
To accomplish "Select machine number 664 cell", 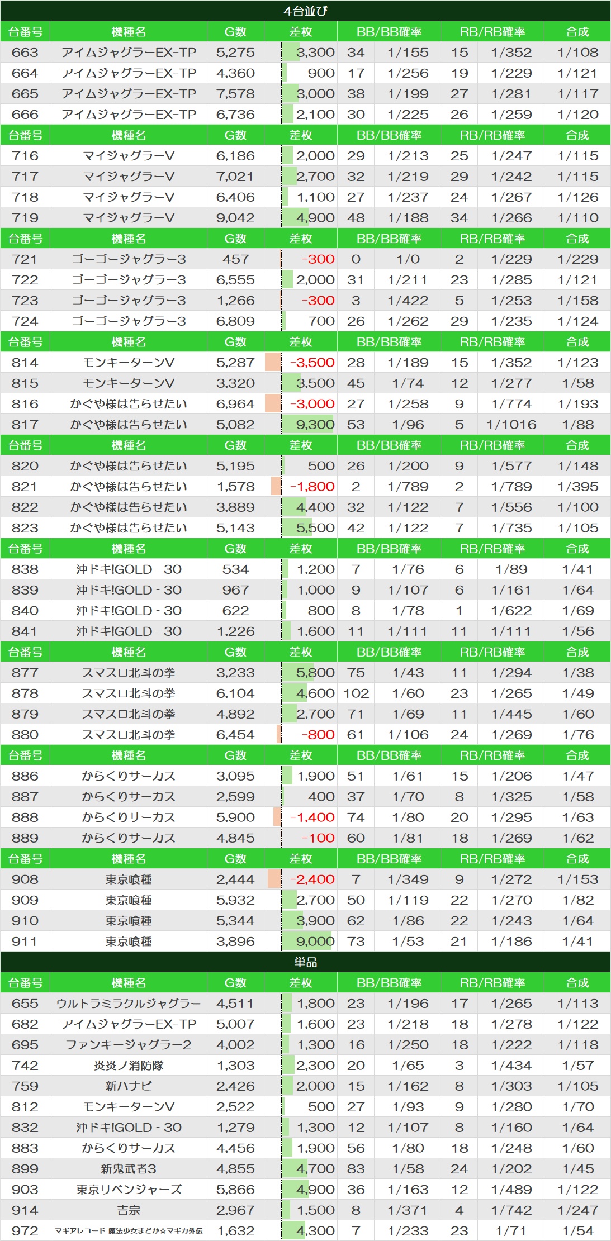I will coord(25,73).
